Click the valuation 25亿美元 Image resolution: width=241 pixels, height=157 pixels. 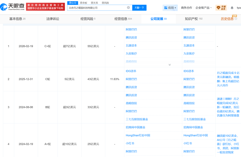93,144
